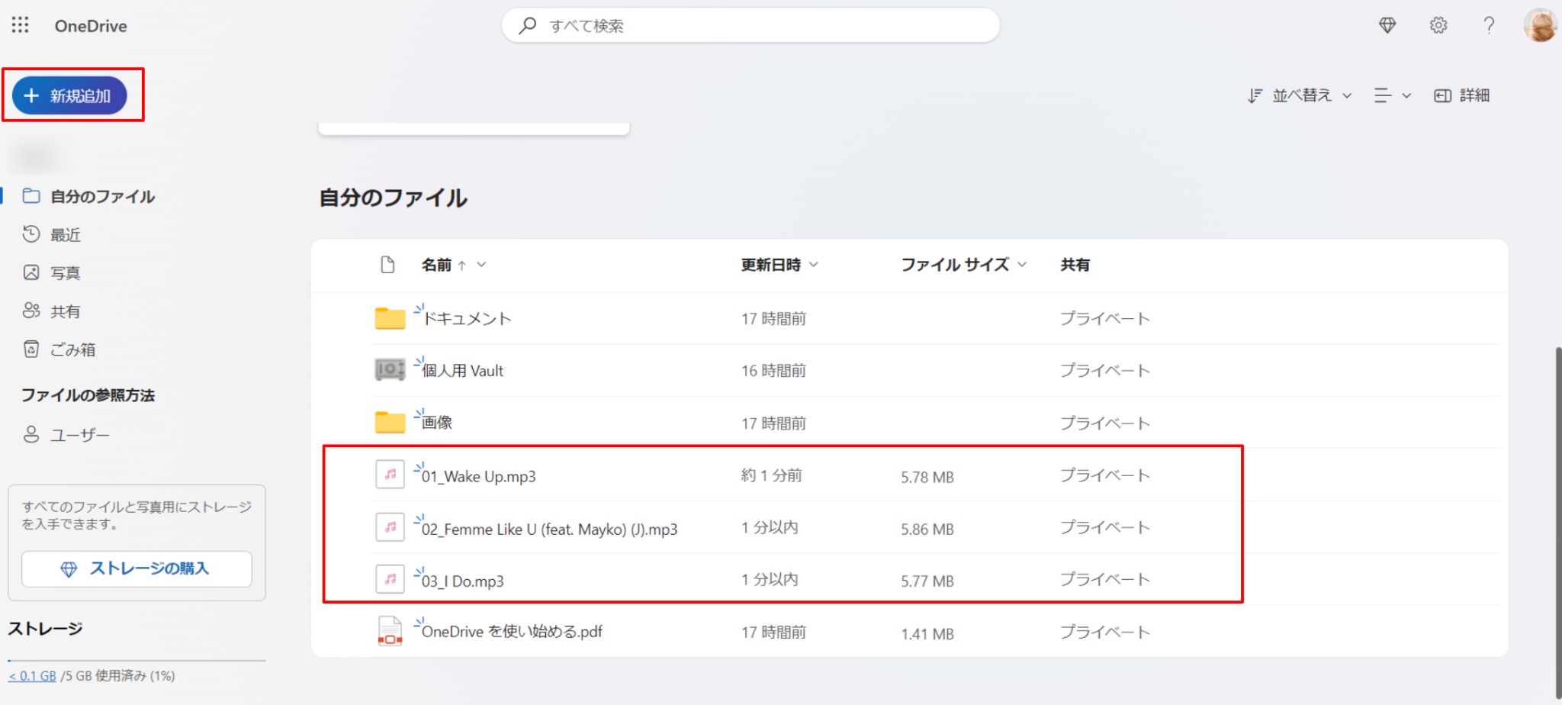
Task: Open the view layout switcher dropdown
Action: click(x=1393, y=95)
